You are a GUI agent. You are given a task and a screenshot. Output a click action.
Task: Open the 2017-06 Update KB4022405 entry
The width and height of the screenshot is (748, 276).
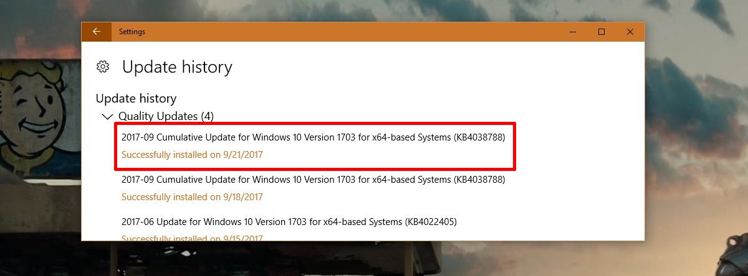(290, 221)
